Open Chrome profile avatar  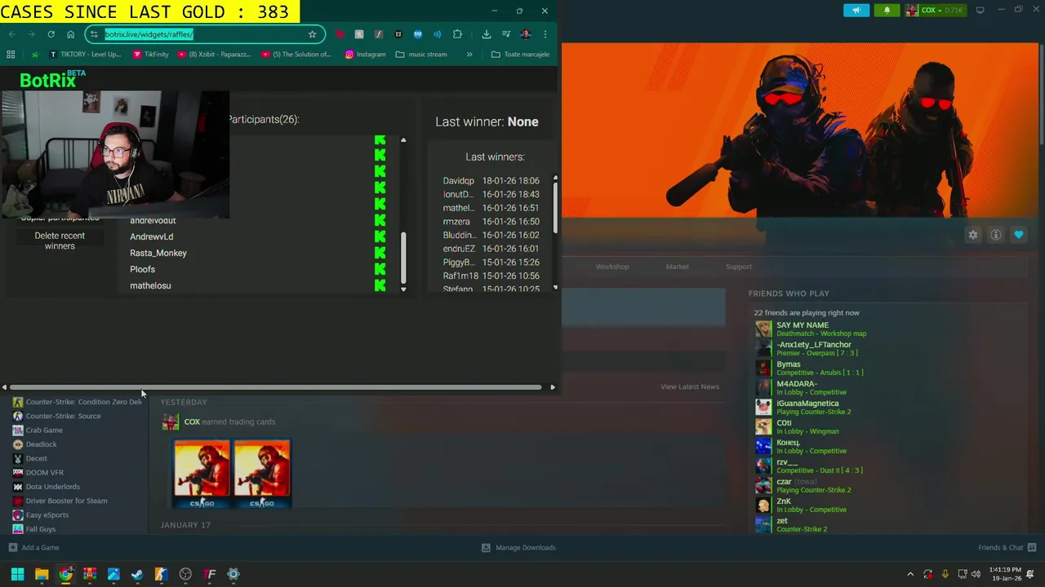[x=526, y=34]
